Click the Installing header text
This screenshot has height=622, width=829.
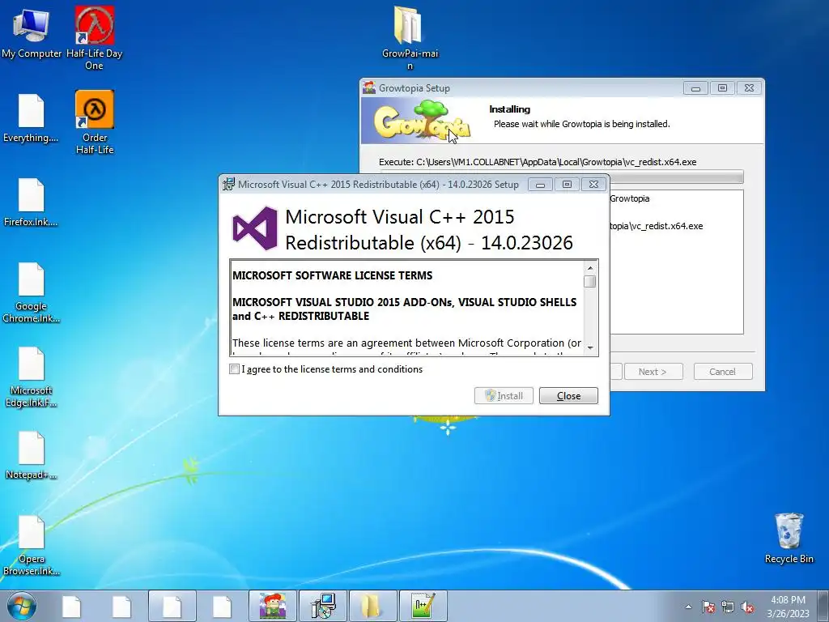point(510,109)
